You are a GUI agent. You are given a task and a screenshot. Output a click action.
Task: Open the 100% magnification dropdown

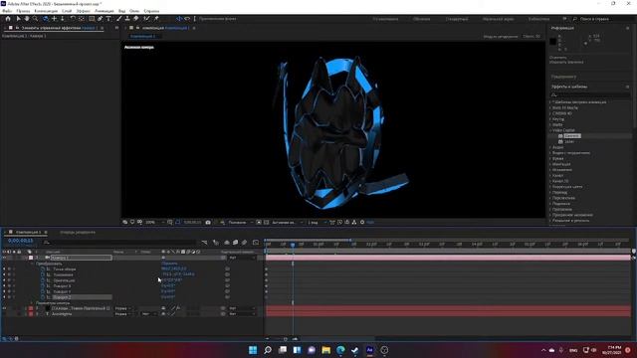pos(154,223)
